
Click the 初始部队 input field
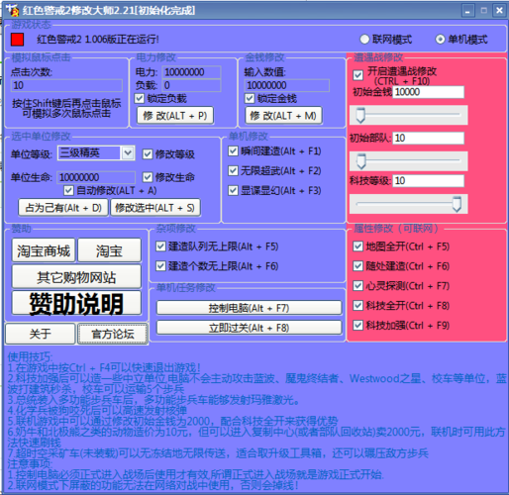(x=429, y=138)
